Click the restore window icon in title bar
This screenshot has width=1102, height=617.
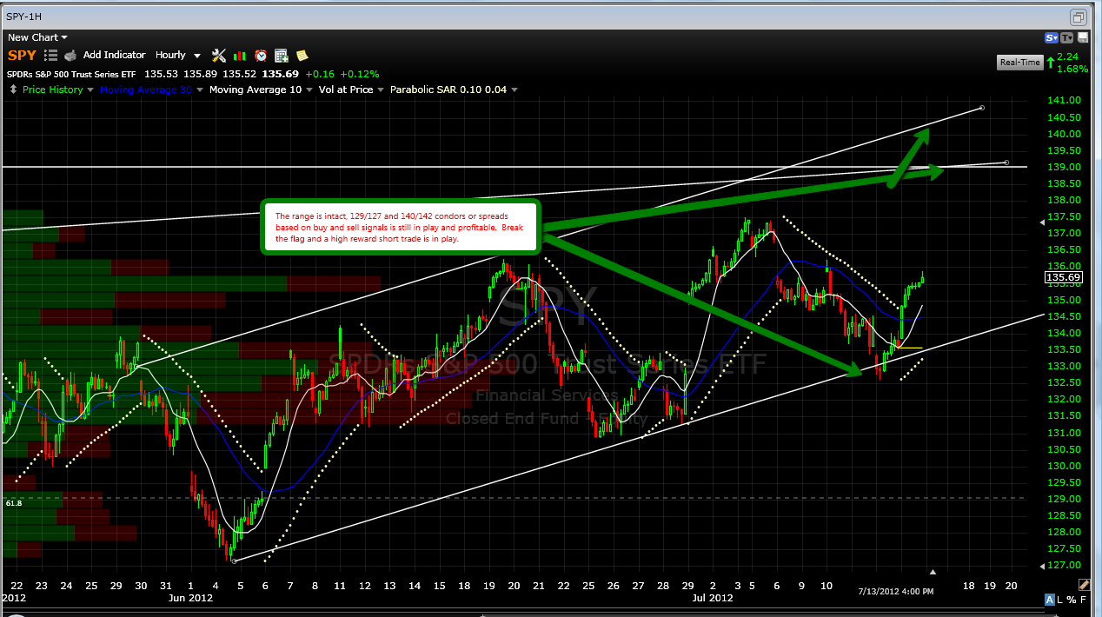1079,17
